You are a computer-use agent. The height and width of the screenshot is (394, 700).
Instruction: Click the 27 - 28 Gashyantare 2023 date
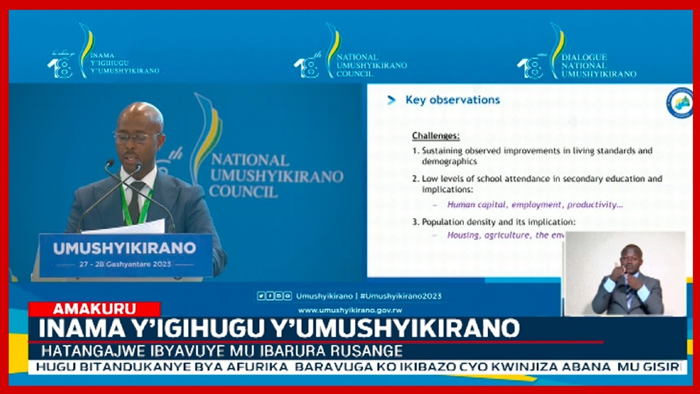[125, 264]
